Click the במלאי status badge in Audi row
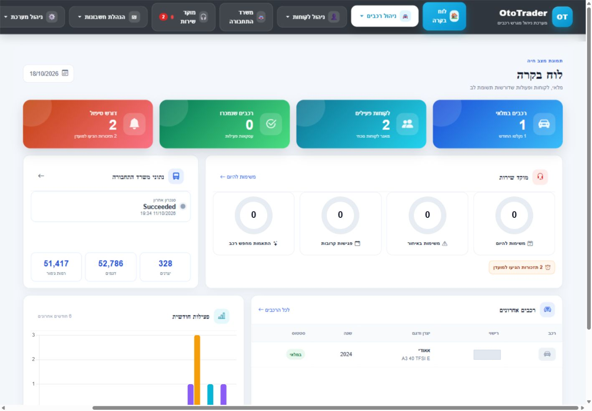 pyautogui.click(x=296, y=355)
